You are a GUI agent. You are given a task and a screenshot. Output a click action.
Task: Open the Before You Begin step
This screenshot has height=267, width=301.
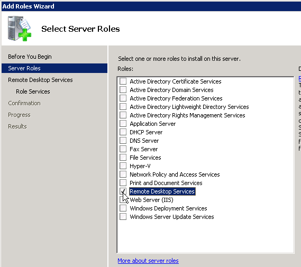(x=30, y=57)
